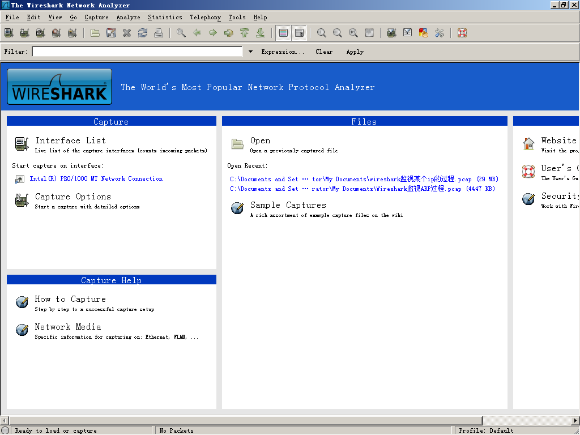The image size is (580, 435).
Task: Click the zoom 100% normal size icon
Action: [353, 33]
